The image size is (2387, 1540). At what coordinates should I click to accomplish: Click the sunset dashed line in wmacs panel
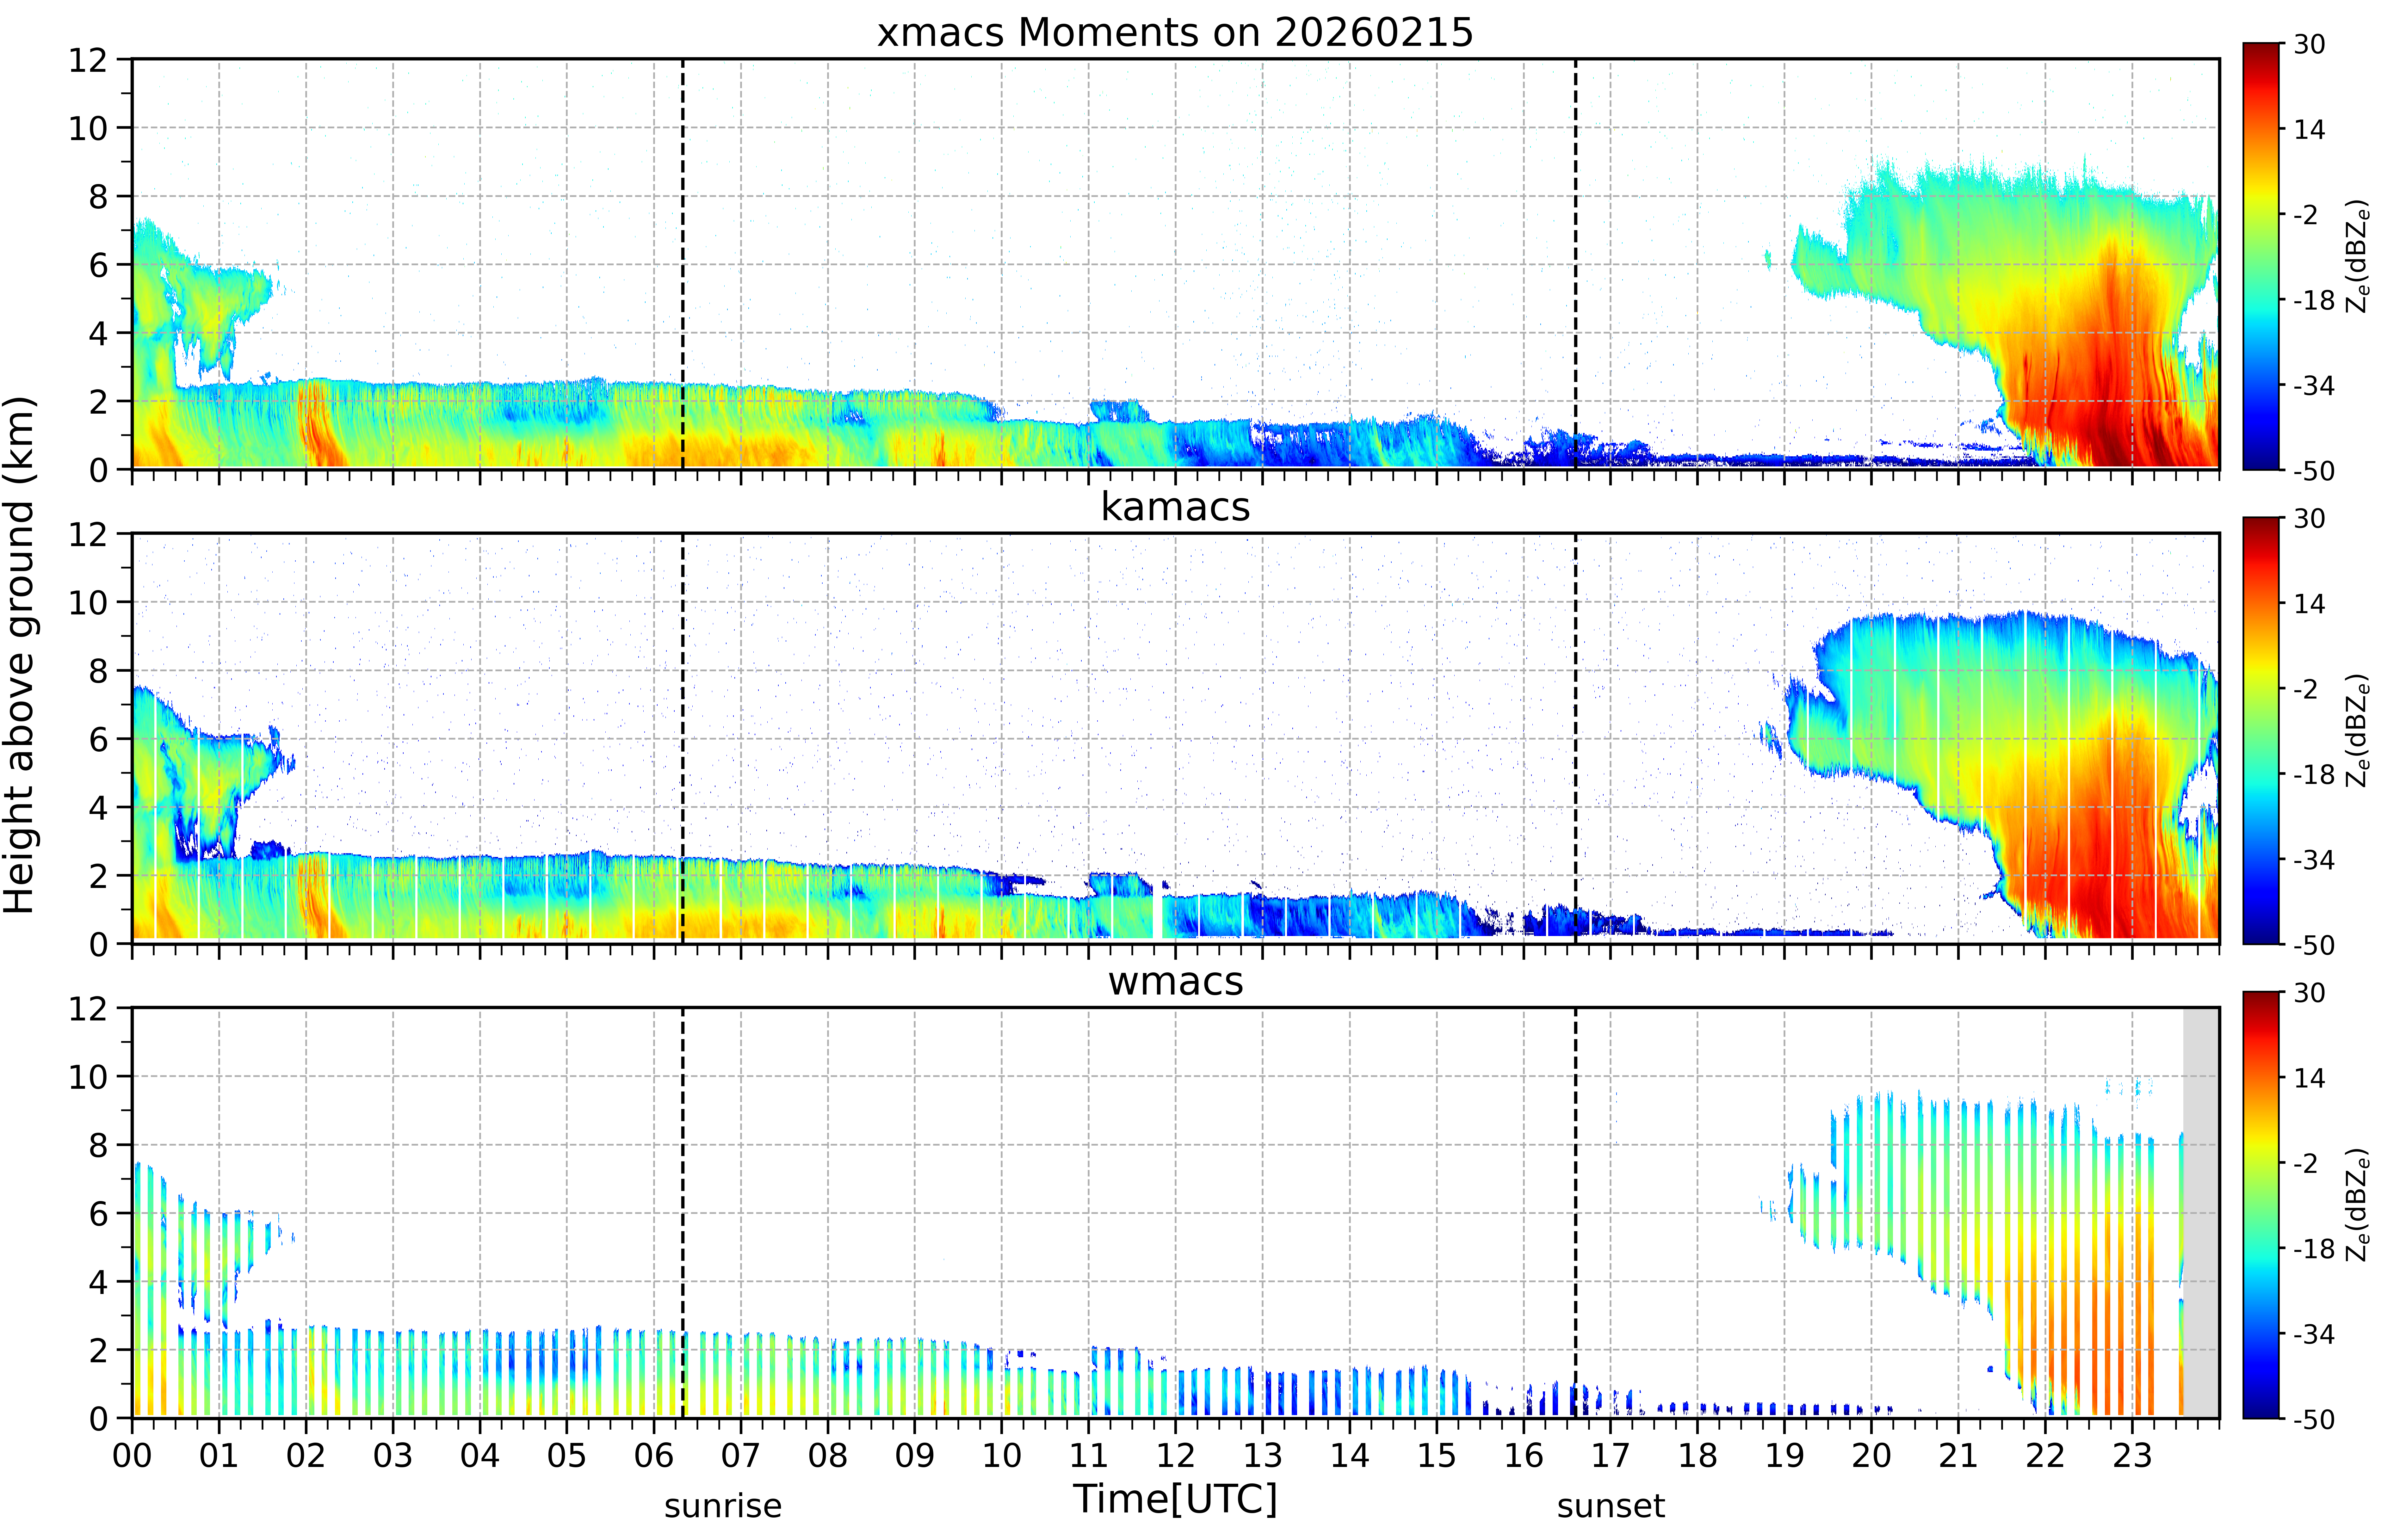click(x=1576, y=1213)
